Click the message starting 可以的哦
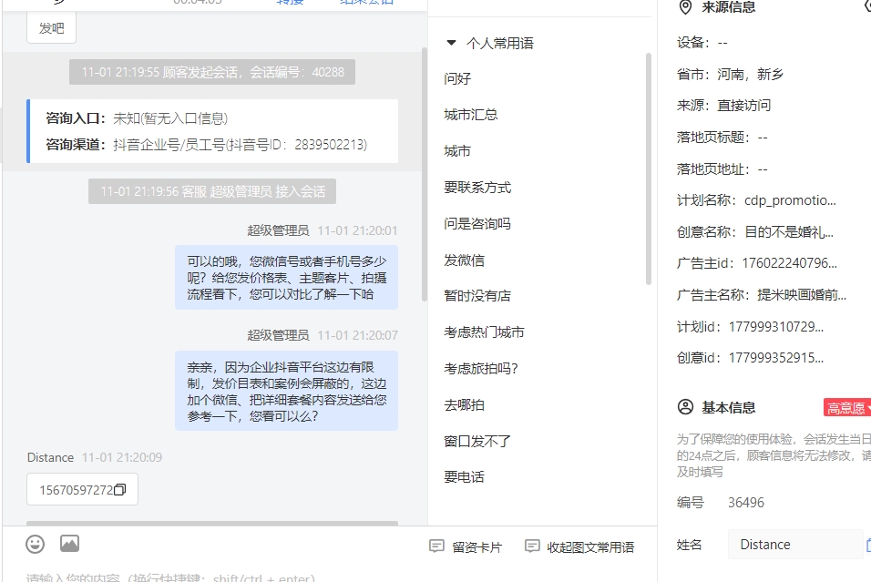The image size is (871, 582). (286, 277)
